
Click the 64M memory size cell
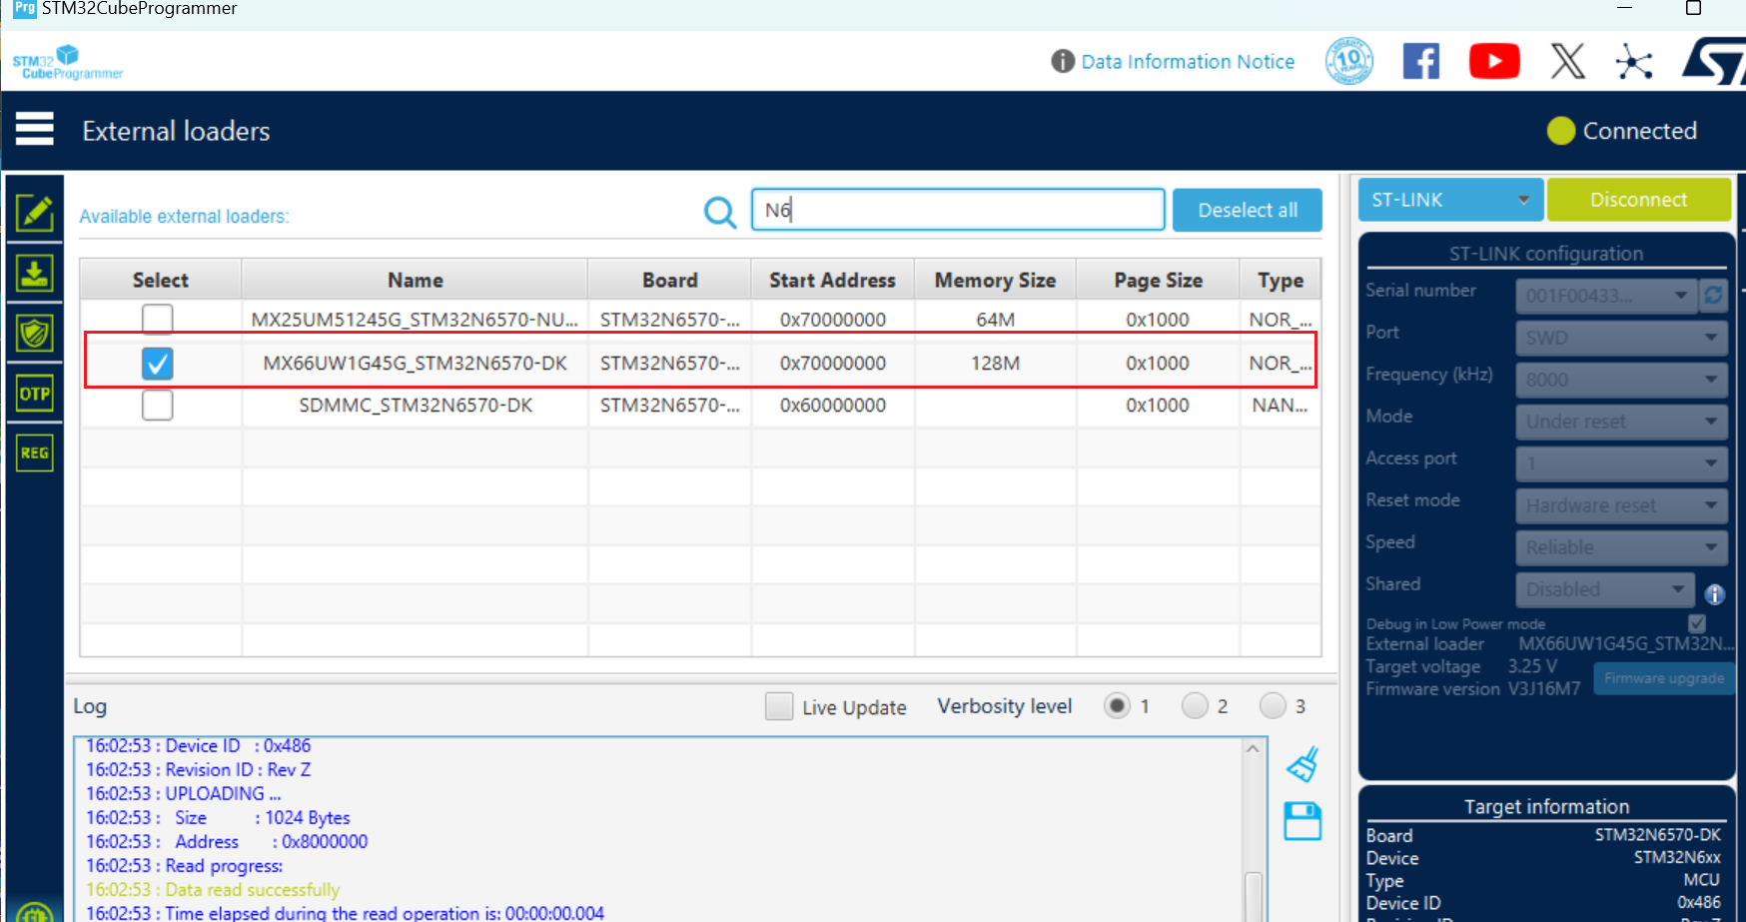point(995,320)
